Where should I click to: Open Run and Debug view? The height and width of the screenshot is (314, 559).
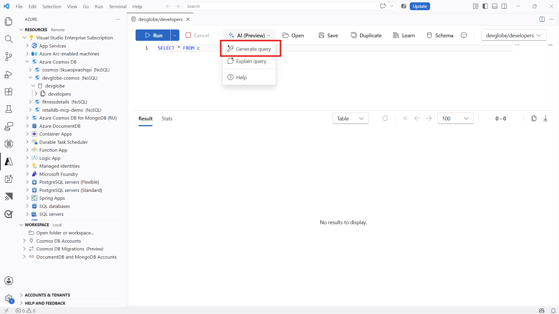(9, 74)
